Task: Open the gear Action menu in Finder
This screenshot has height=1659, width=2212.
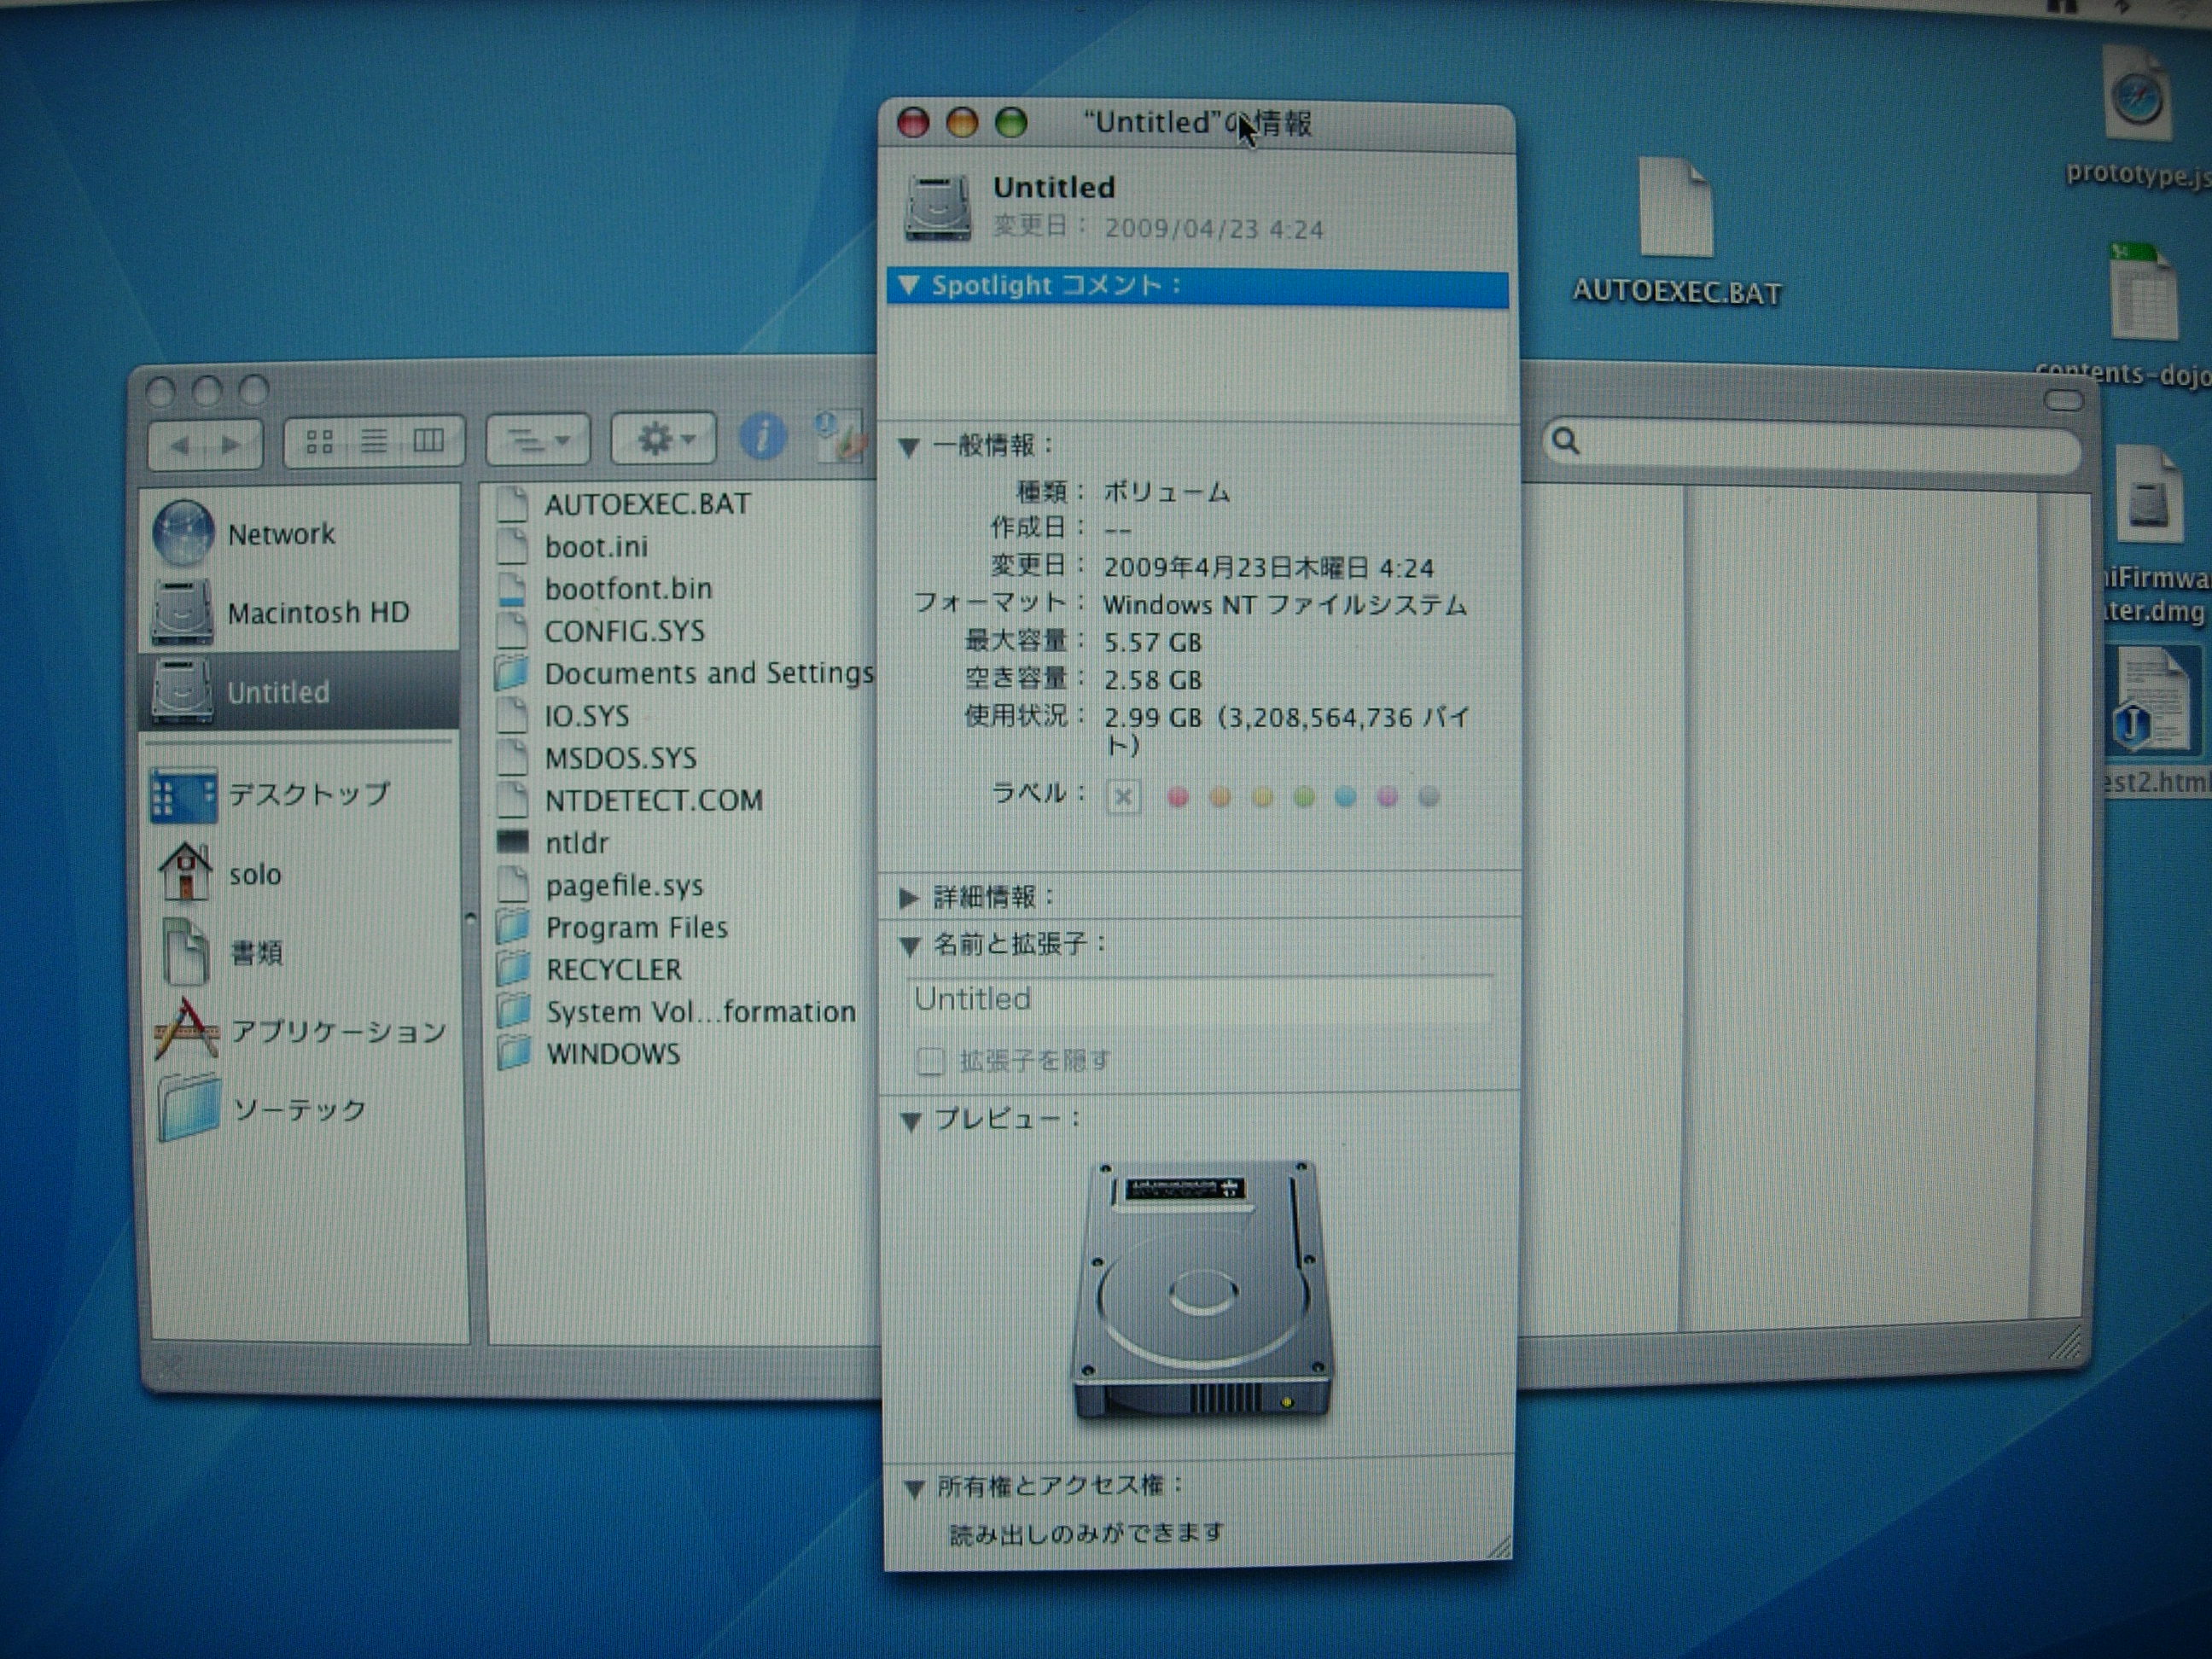Action: 664,438
